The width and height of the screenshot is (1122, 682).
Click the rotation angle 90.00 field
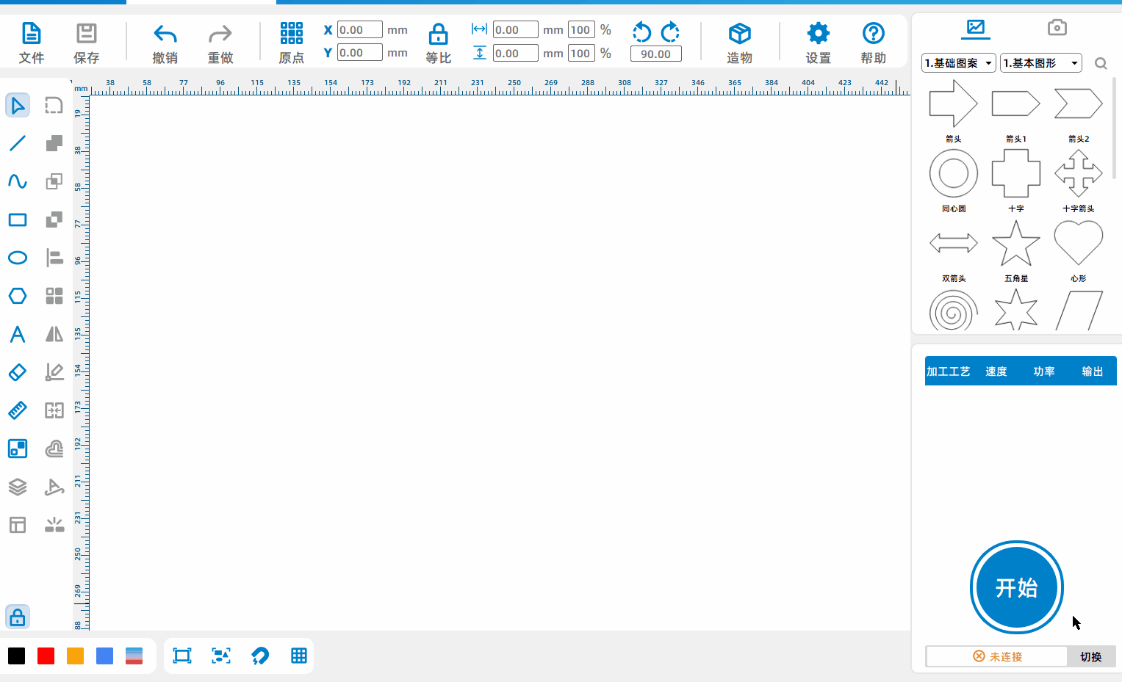click(x=655, y=54)
